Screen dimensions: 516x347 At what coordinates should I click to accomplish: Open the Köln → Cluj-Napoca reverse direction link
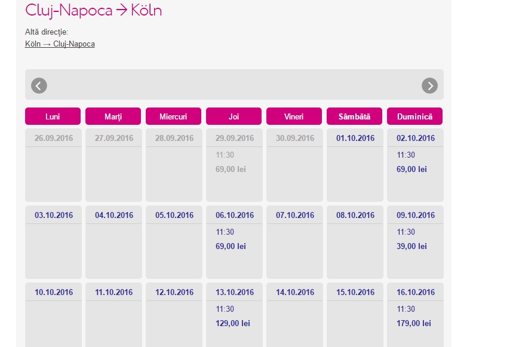tap(60, 44)
